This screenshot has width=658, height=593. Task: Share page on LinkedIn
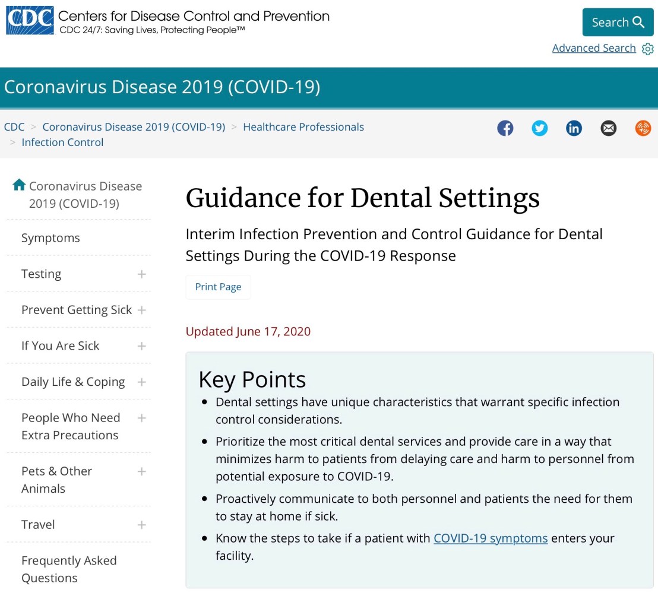click(x=574, y=128)
